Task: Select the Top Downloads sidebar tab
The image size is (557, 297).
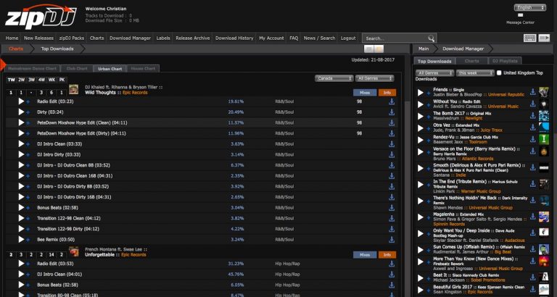Action: coord(434,62)
